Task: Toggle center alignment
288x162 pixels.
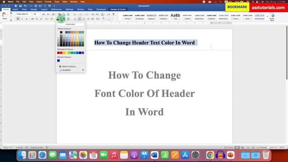Action: [x=80, y=19]
